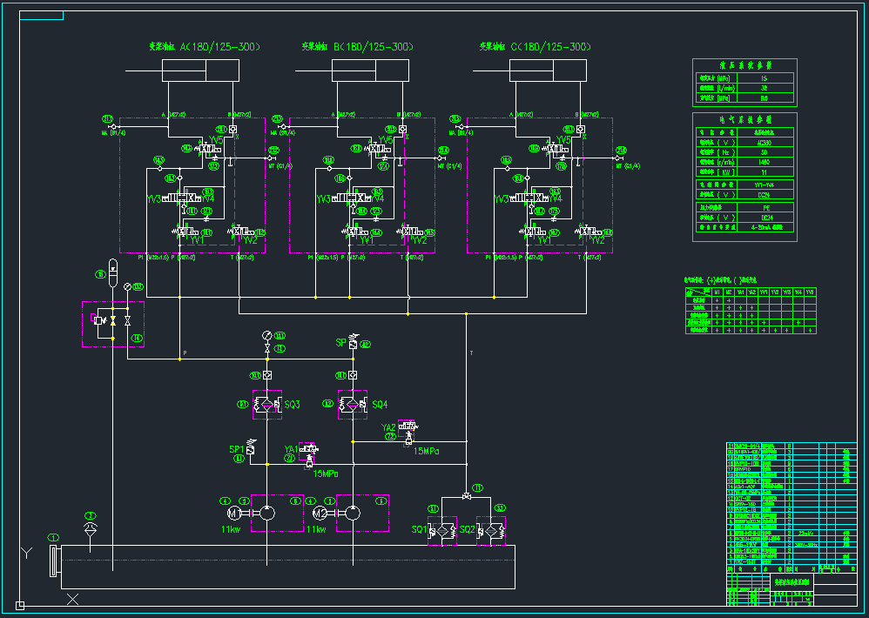Screen dimensions: 869x618
Task: Pick the pump circle coupled to motor M1
Action: (x=267, y=514)
